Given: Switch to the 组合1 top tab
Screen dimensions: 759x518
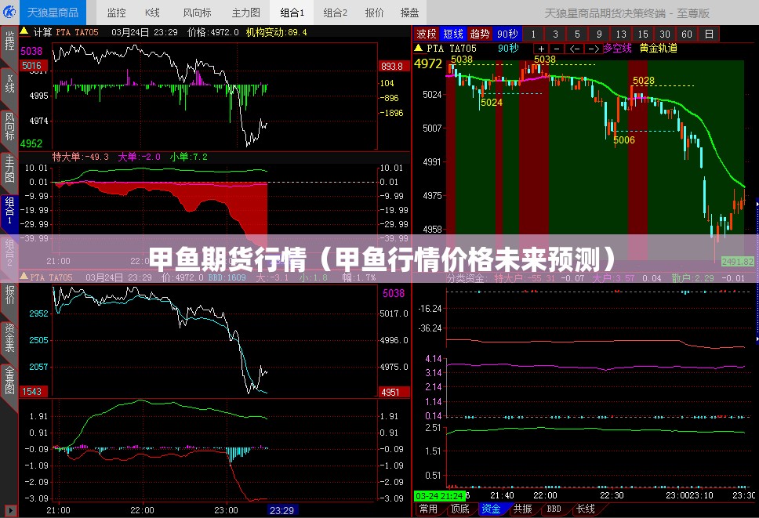Looking at the screenshot, I should click(x=292, y=13).
